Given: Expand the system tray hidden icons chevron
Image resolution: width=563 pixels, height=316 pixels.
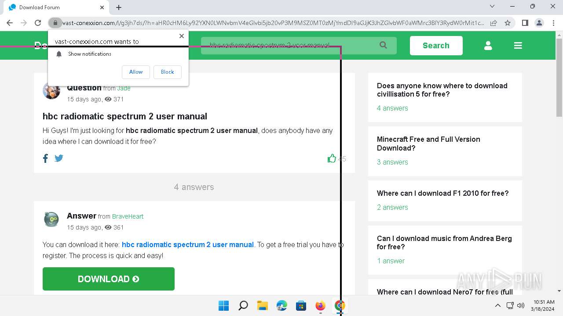Looking at the screenshot, I should 498,305.
